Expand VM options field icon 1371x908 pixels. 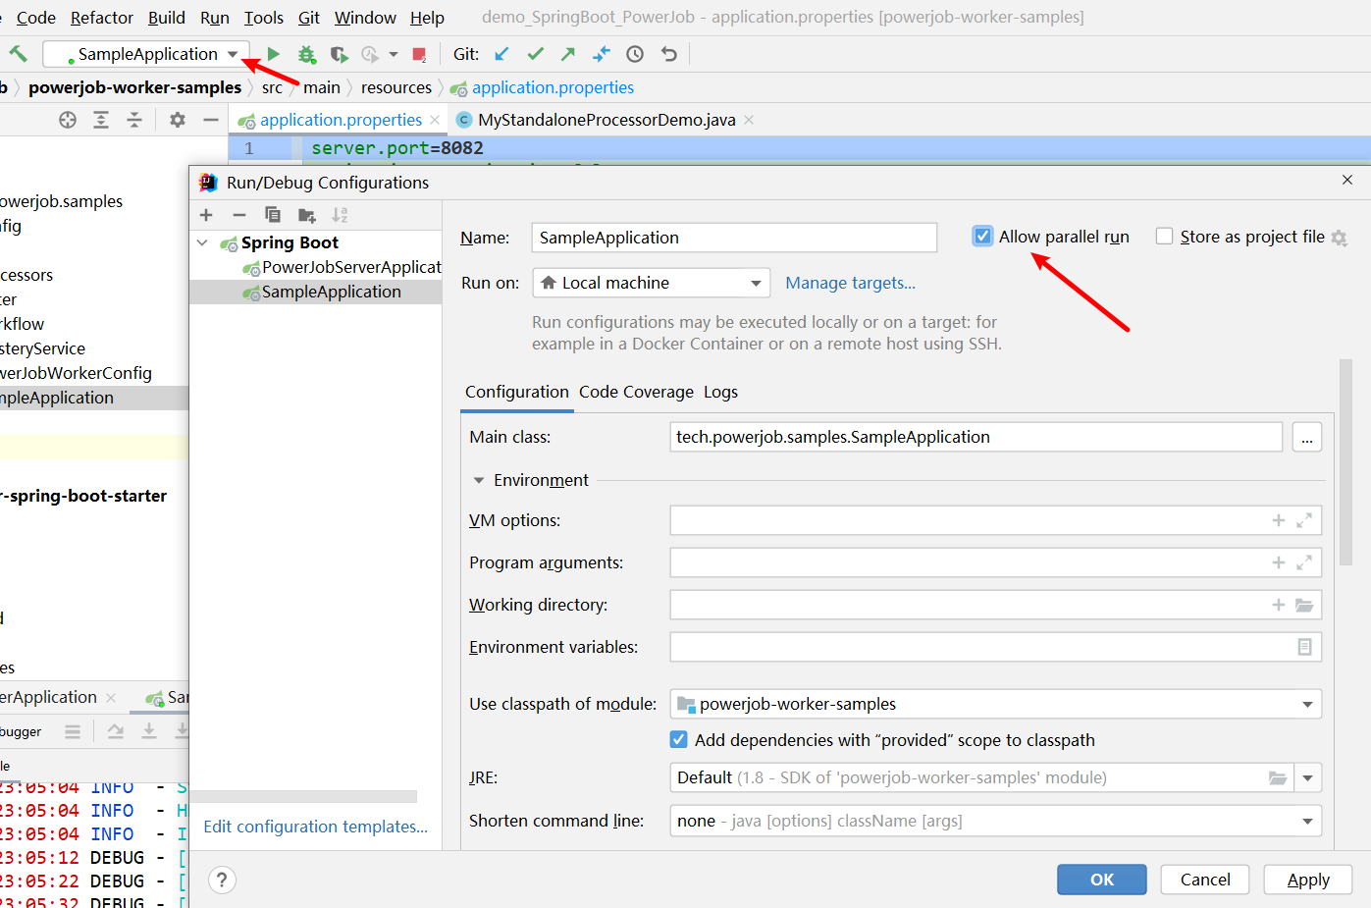coord(1304,520)
